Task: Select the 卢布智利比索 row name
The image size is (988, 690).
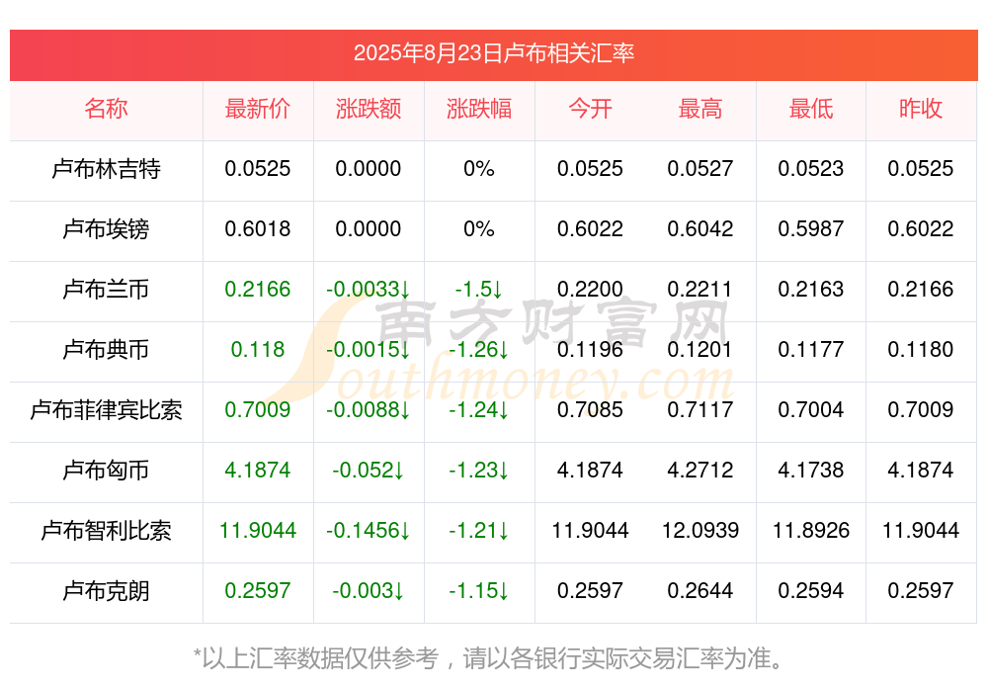Action: point(106,531)
